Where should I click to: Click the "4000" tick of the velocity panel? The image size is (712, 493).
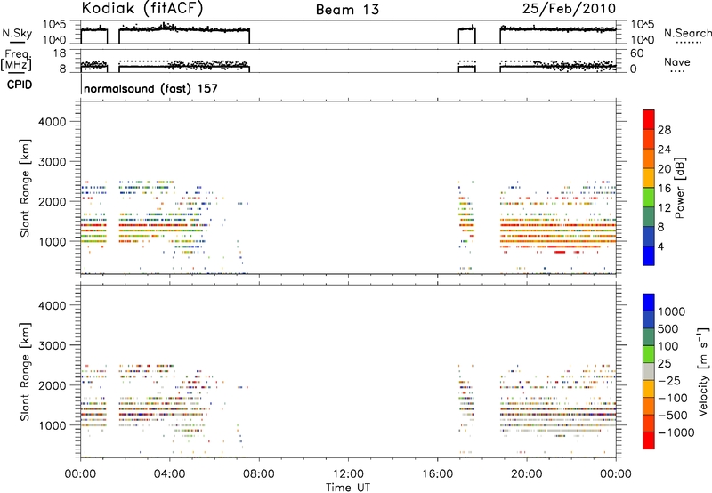click(52, 305)
